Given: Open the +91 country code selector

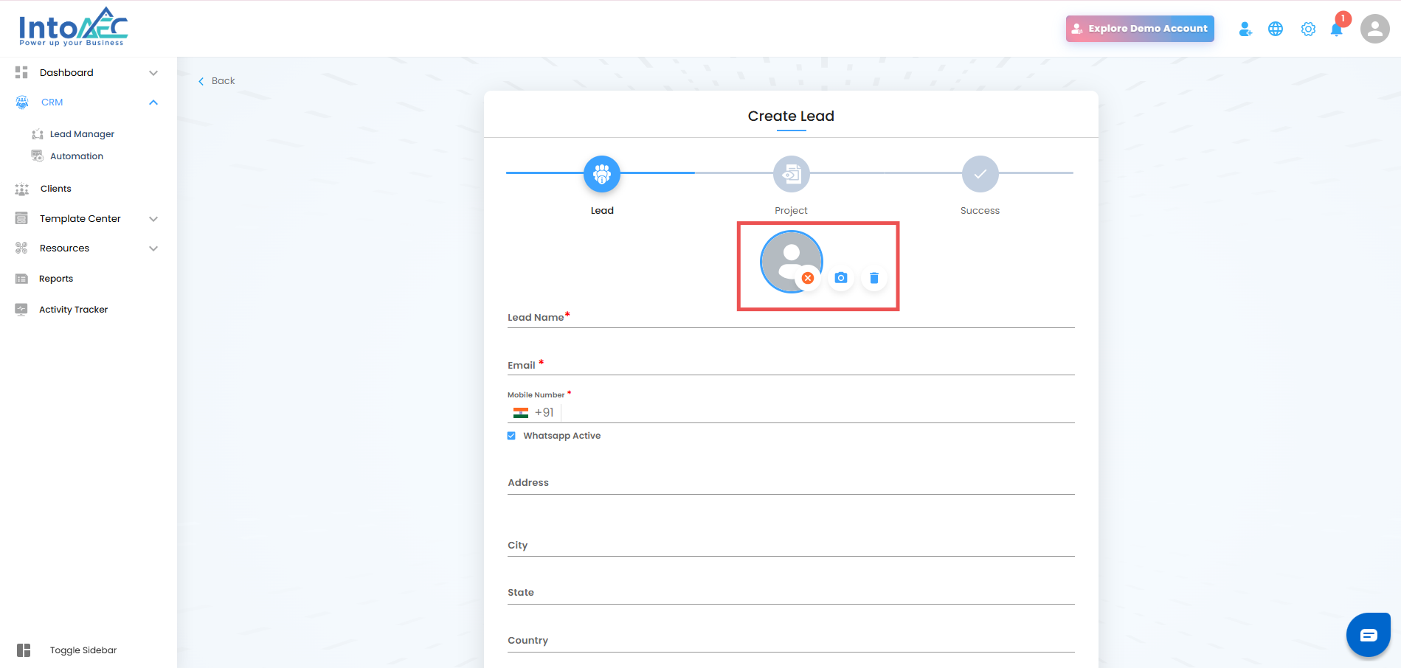Looking at the screenshot, I should coord(533,413).
